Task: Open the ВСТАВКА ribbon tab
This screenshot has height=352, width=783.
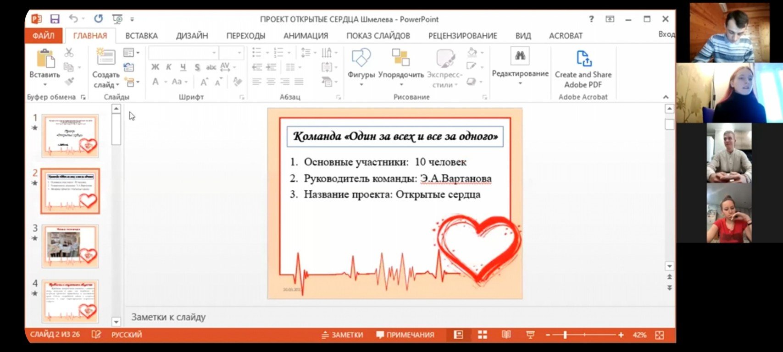Action: pyautogui.click(x=141, y=36)
